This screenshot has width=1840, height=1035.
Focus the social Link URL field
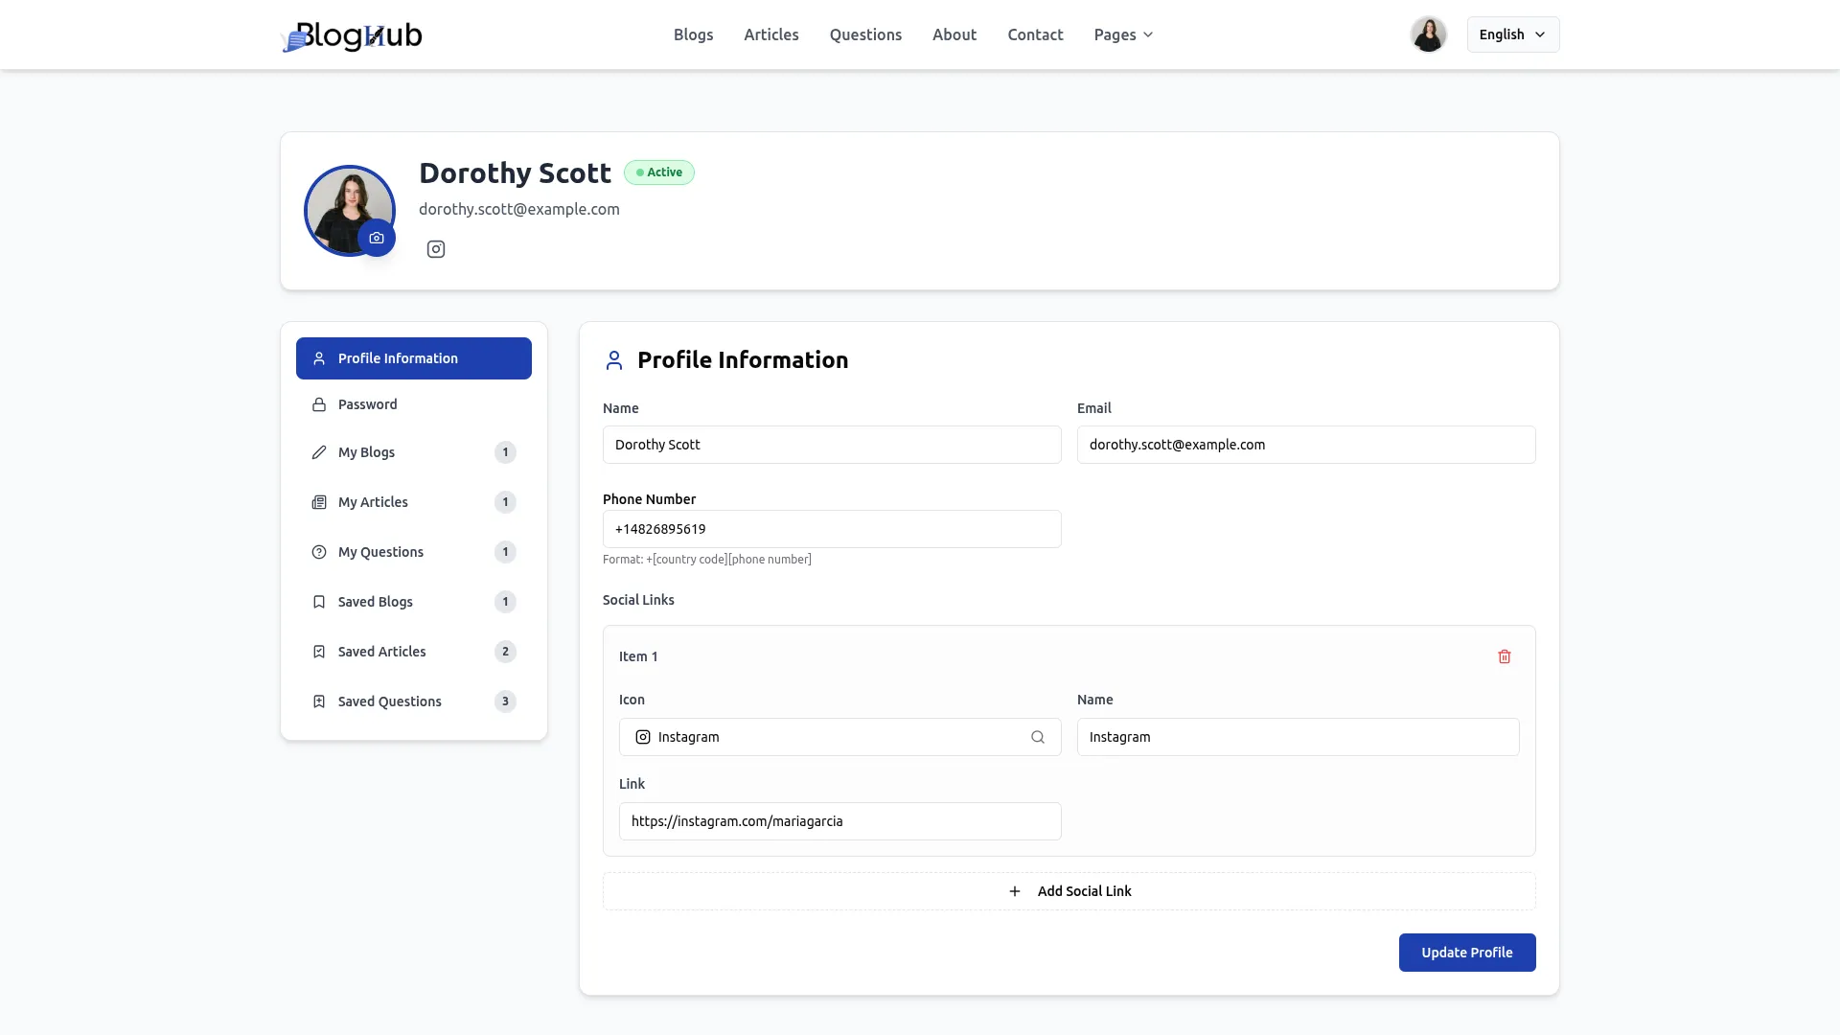(839, 821)
